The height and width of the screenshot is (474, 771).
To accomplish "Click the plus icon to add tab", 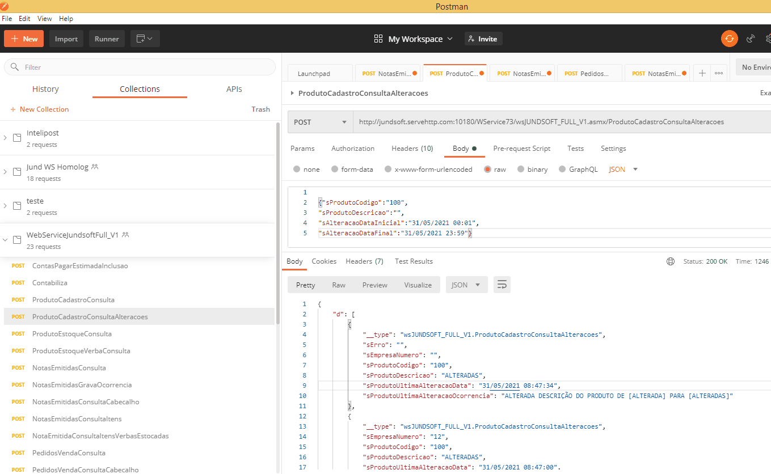I will [702, 73].
